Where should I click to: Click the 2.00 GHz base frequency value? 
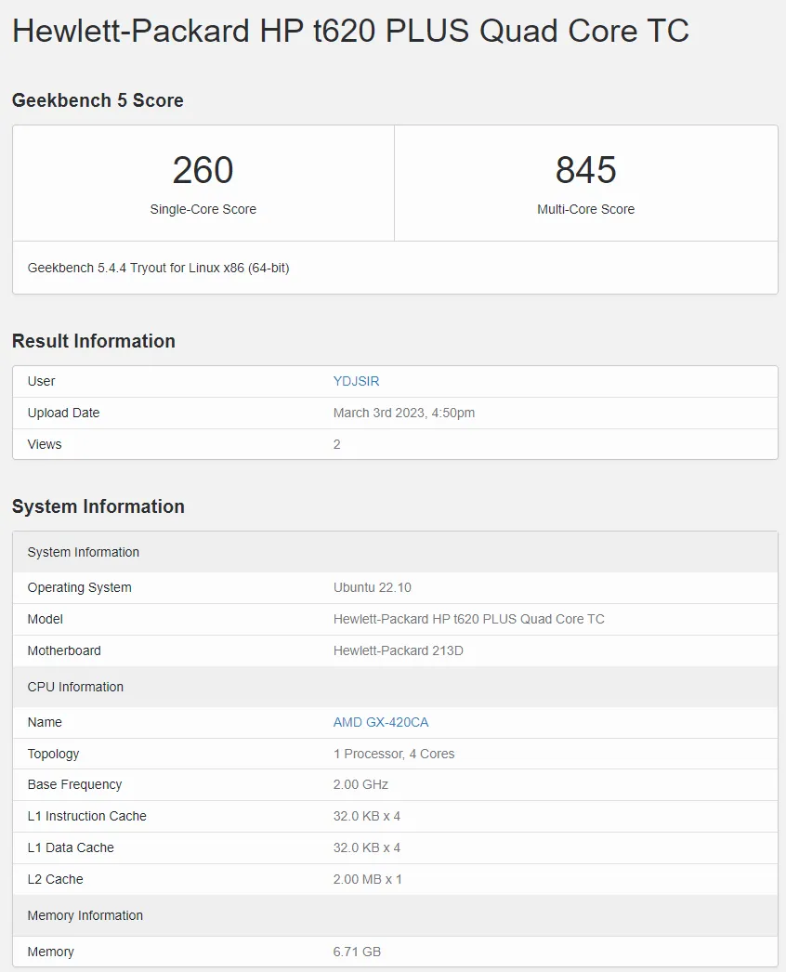(x=360, y=784)
